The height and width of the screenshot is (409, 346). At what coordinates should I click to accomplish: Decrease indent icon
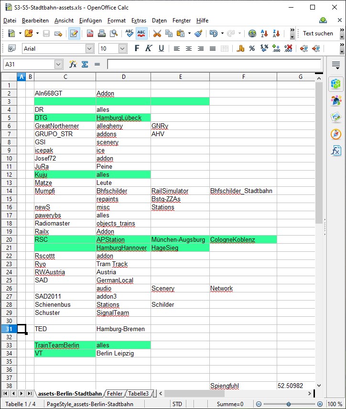click(x=304, y=49)
